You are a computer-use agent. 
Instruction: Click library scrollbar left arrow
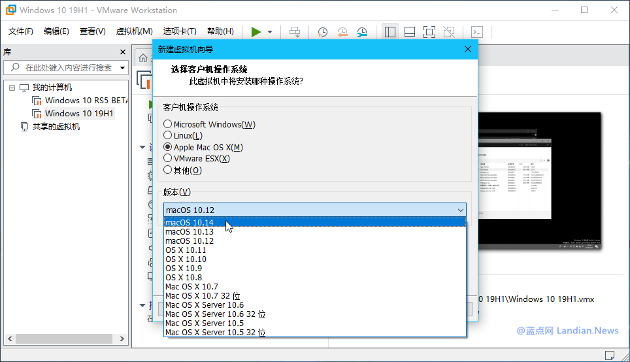click(x=10, y=339)
